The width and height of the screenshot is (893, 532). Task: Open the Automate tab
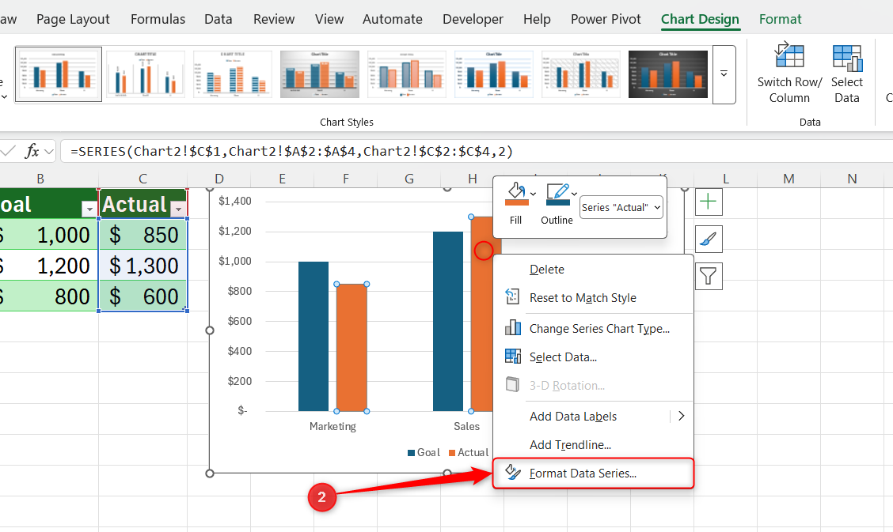[x=393, y=19]
